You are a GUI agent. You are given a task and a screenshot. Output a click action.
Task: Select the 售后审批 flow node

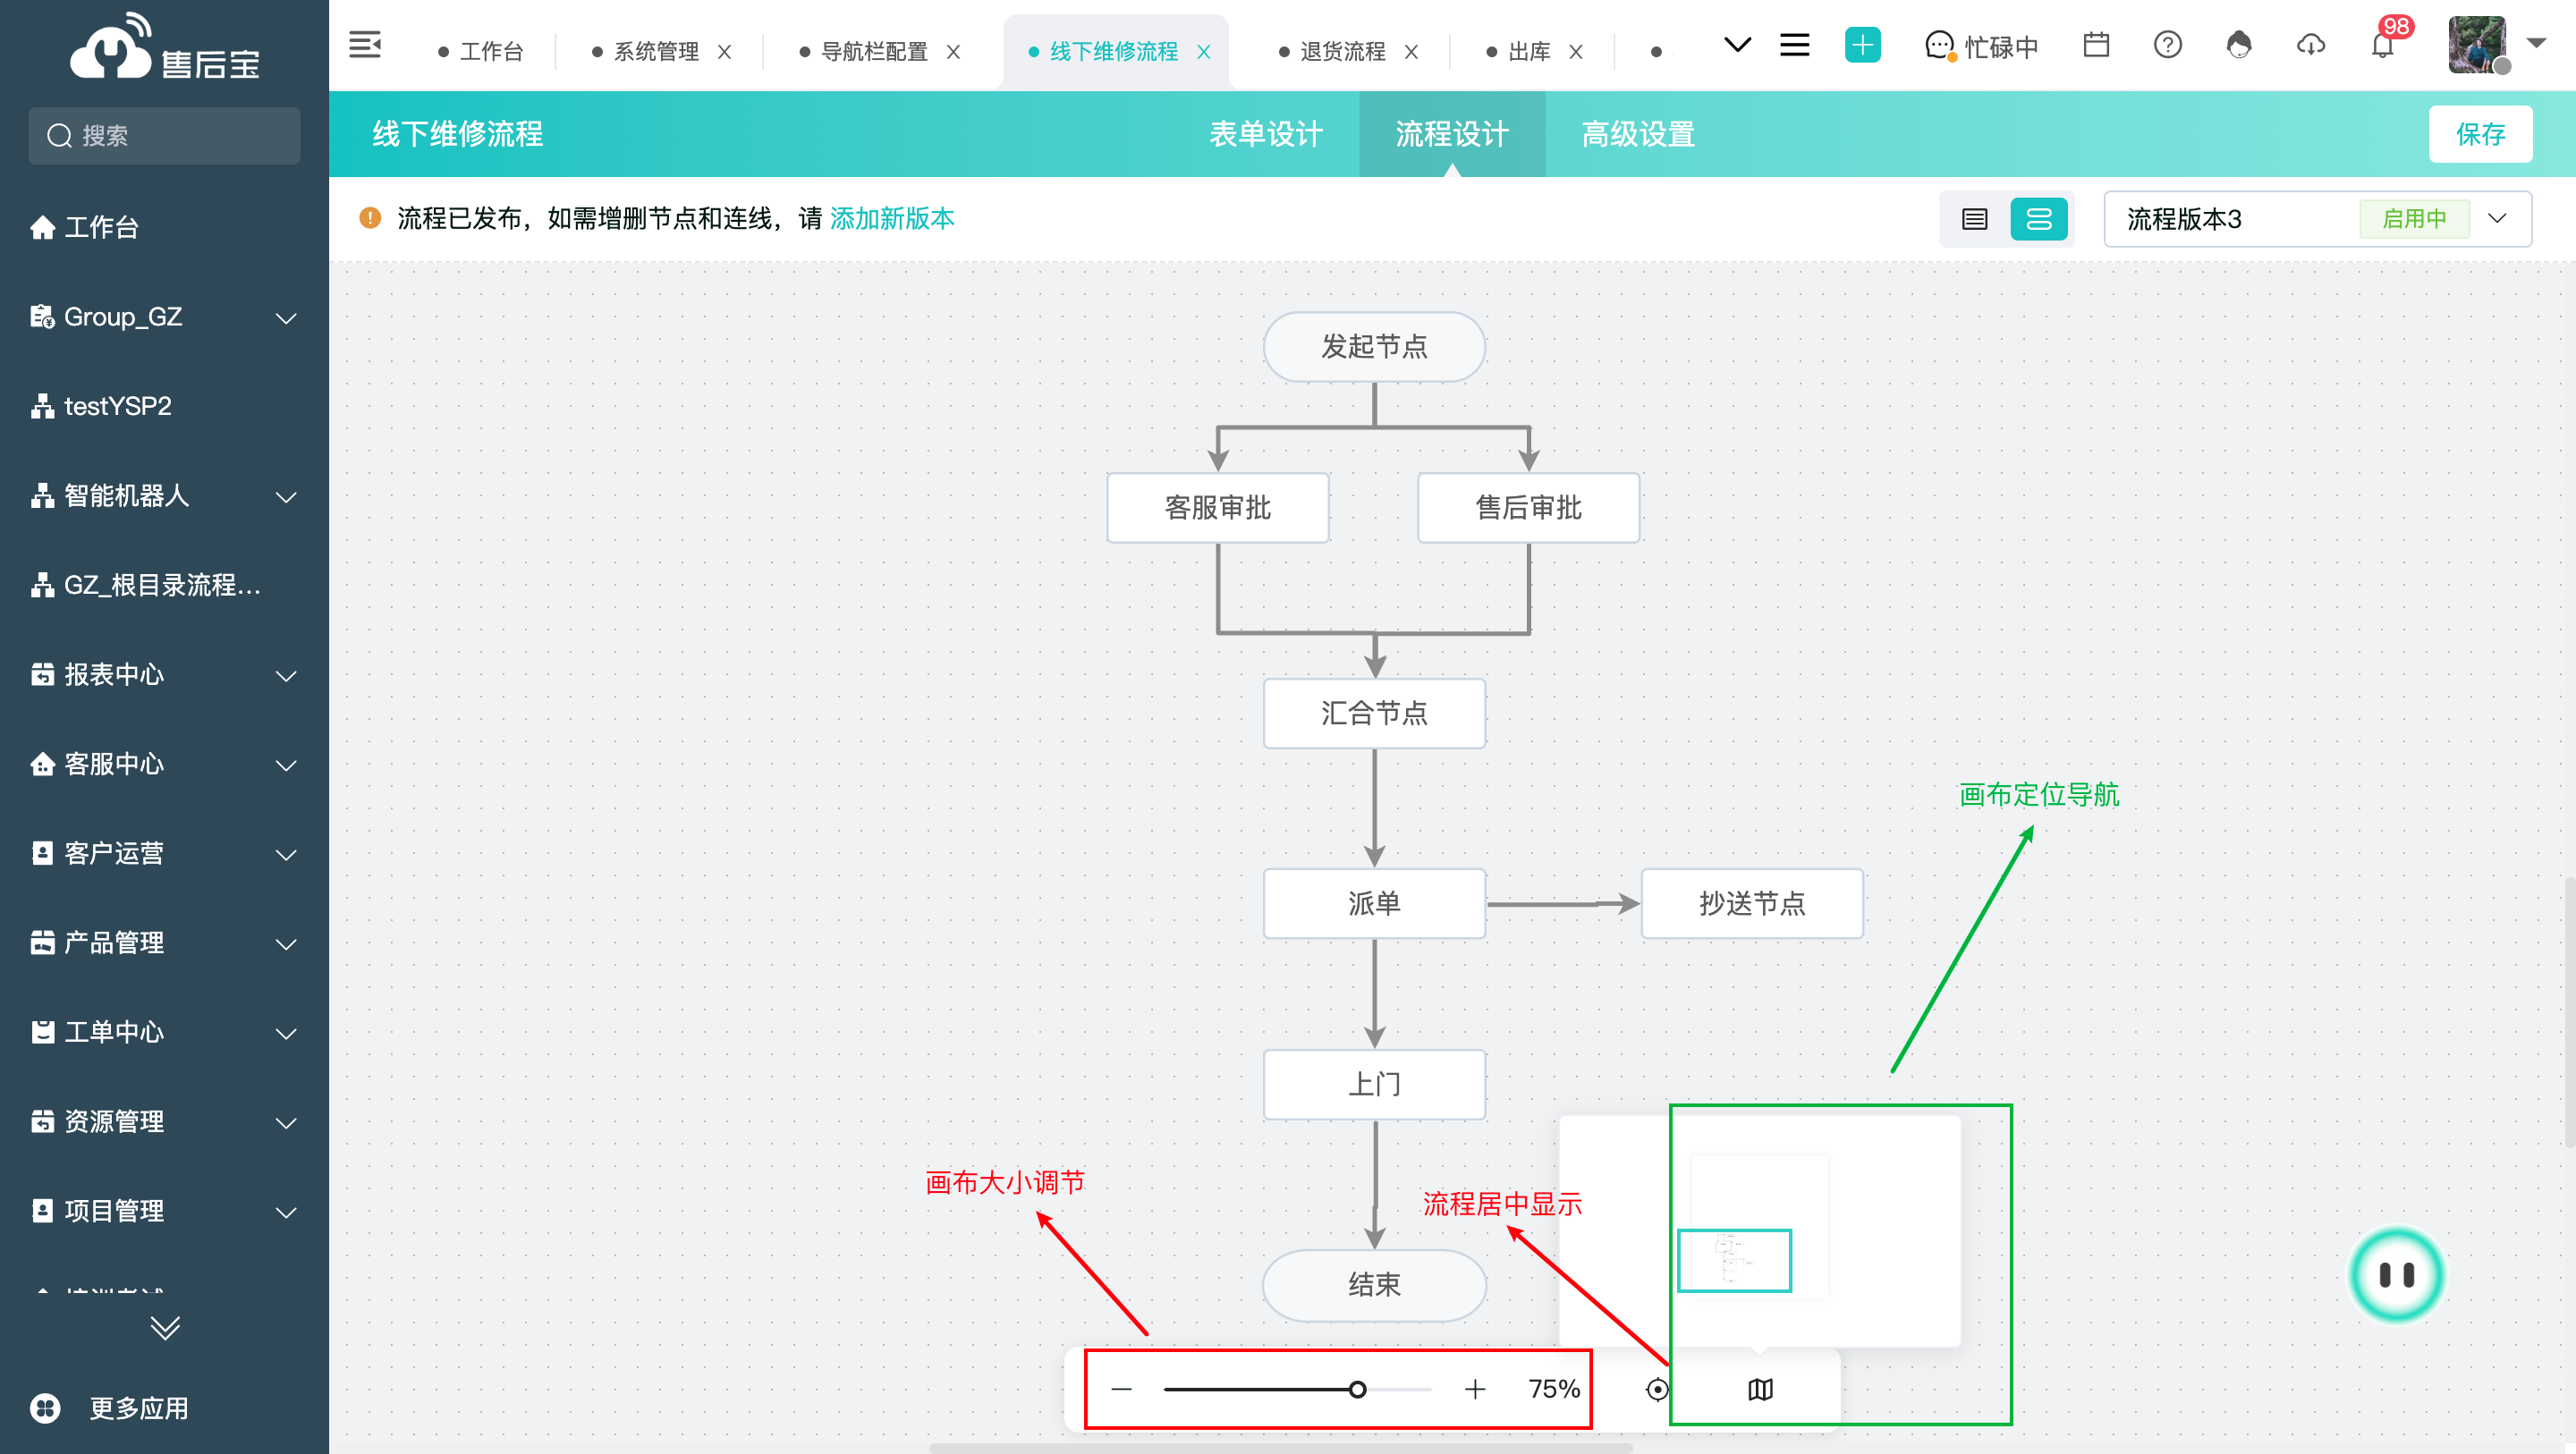click(x=1528, y=508)
